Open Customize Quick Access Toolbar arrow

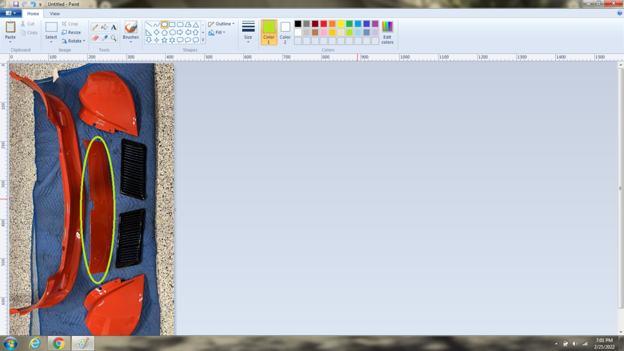40,4
